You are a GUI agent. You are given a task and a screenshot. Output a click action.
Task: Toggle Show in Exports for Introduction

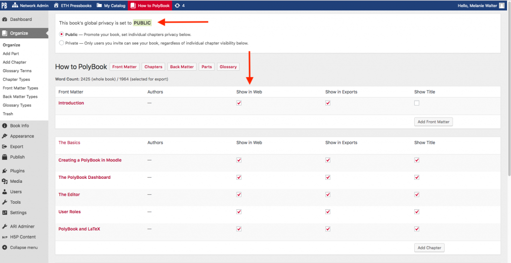coord(328,103)
